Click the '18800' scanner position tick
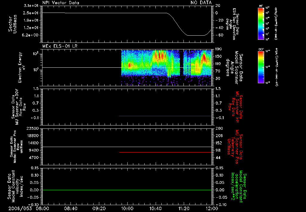The height and width of the screenshot is (212, 306). (33, 136)
